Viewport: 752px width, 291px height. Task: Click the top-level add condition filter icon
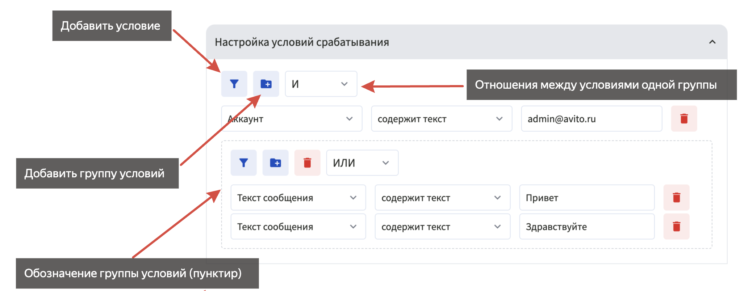[x=234, y=84]
